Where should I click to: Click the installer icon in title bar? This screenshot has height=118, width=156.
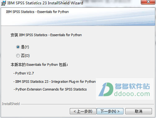coord(3,3)
